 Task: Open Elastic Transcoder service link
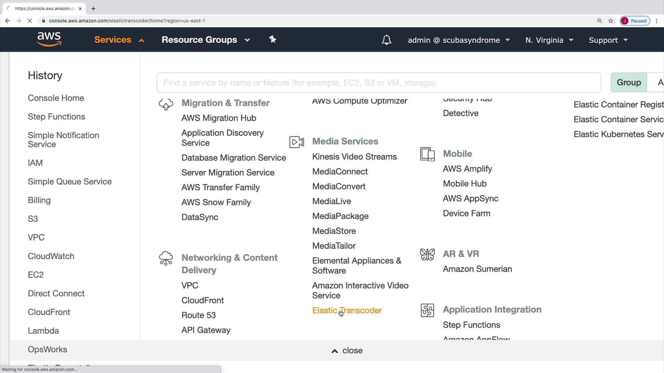(347, 310)
